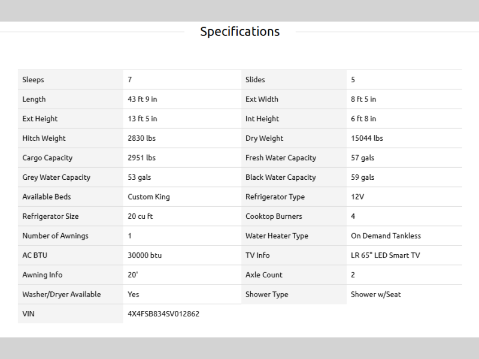Select the VIN value 4X4FSB834SV012862

click(x=163, y=313)
